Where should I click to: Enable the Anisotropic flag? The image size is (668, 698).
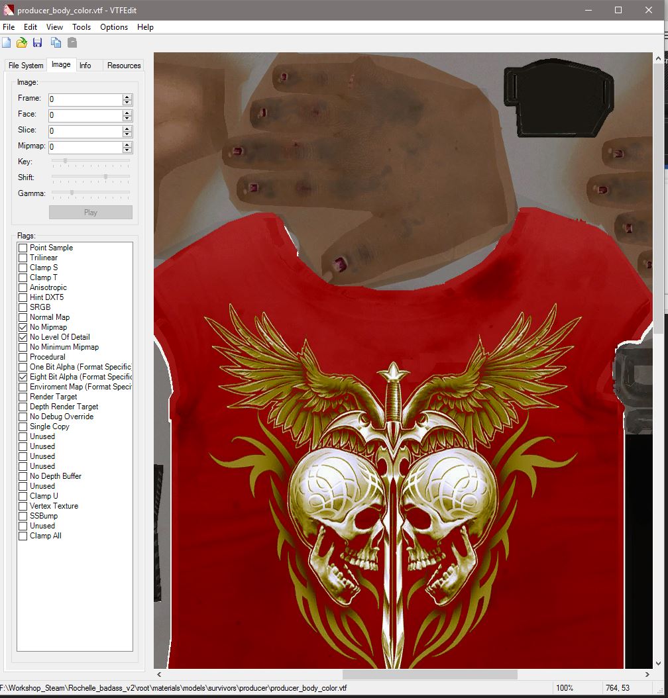[23, 287]
